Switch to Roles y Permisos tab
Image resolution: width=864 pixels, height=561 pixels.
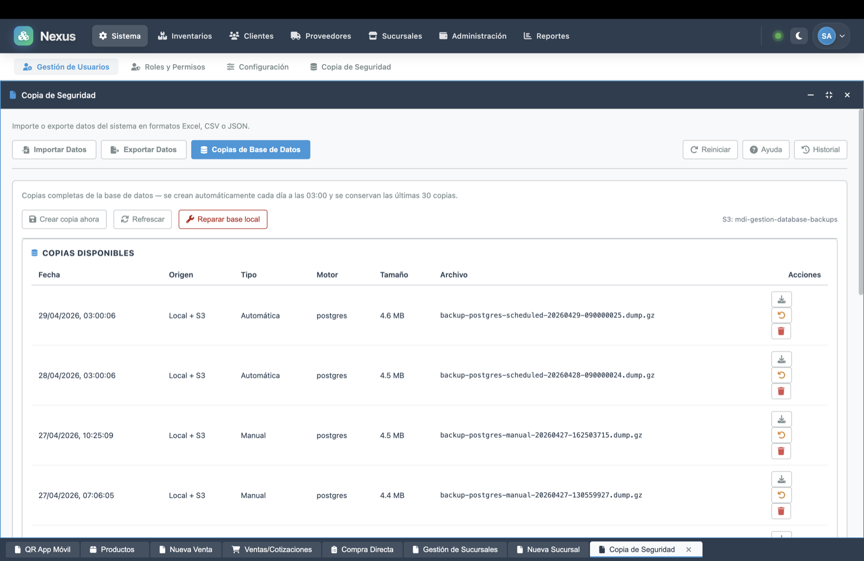pyautogui.click(x=168, y=67)
